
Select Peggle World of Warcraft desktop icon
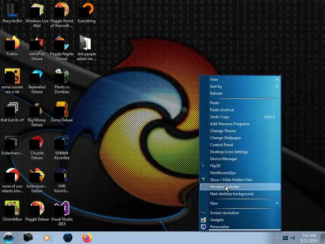point(62,15)
